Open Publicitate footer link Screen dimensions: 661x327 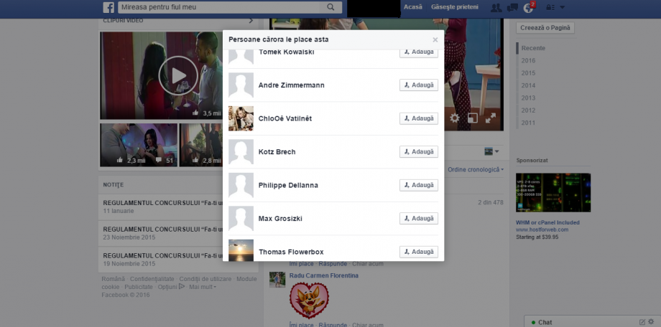139,287
